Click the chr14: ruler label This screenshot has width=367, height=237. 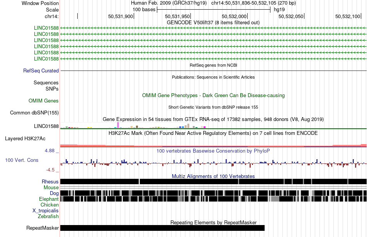pyautogui.click(x=51, y=16)
